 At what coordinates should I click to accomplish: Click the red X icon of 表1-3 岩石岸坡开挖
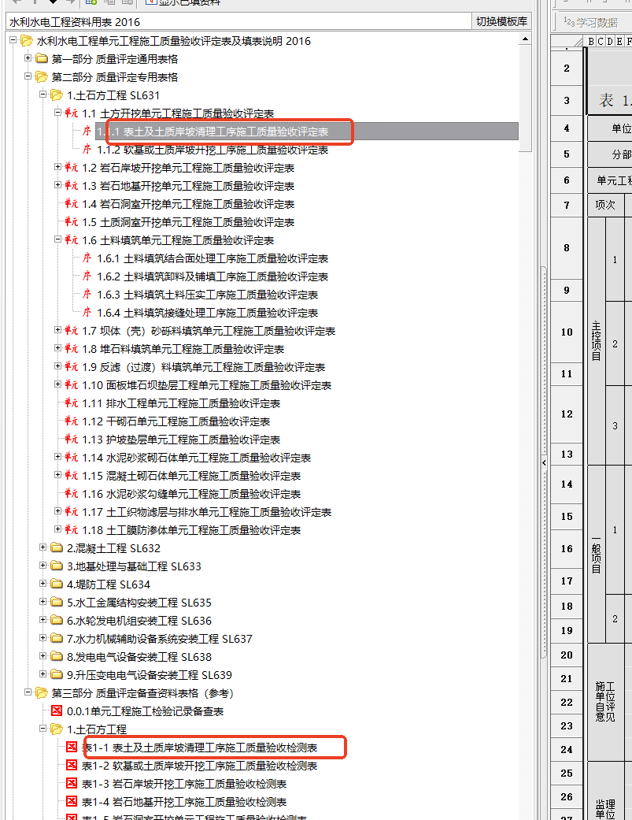pyautogui.click(x=72, y=784)
